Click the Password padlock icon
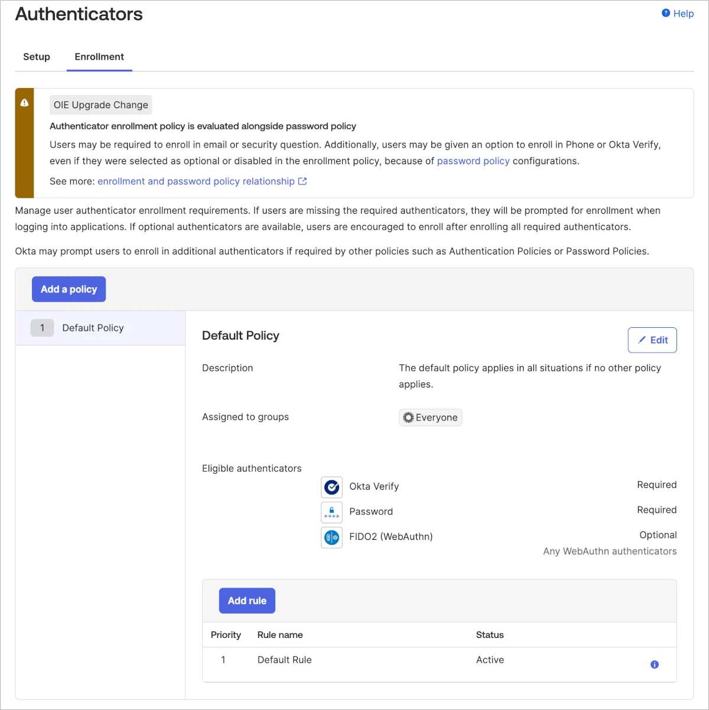This screenshot has width=709, height=710. 331,512
